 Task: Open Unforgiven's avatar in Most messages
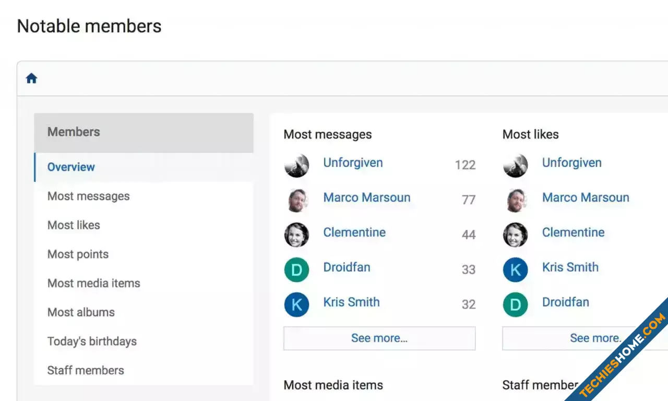point(296,166)
